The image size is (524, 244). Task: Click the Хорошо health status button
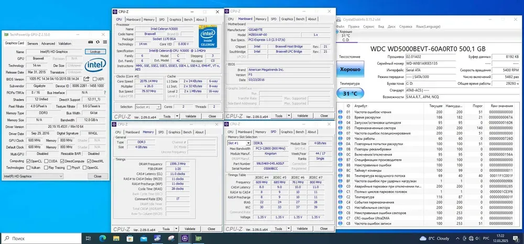350,70
